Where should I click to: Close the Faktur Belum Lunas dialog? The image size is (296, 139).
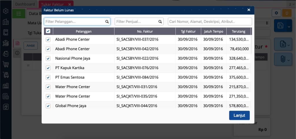(x=249, y=10)
